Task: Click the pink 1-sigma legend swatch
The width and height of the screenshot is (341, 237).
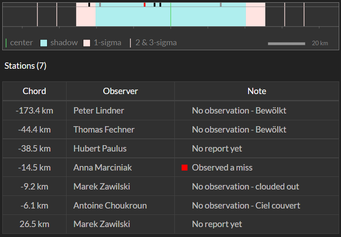Action: pyautogui.click(x=86, y=43)
